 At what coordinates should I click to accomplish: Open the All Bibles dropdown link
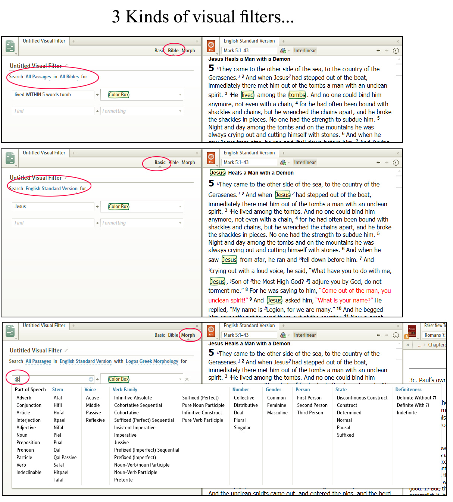point(69,77)
